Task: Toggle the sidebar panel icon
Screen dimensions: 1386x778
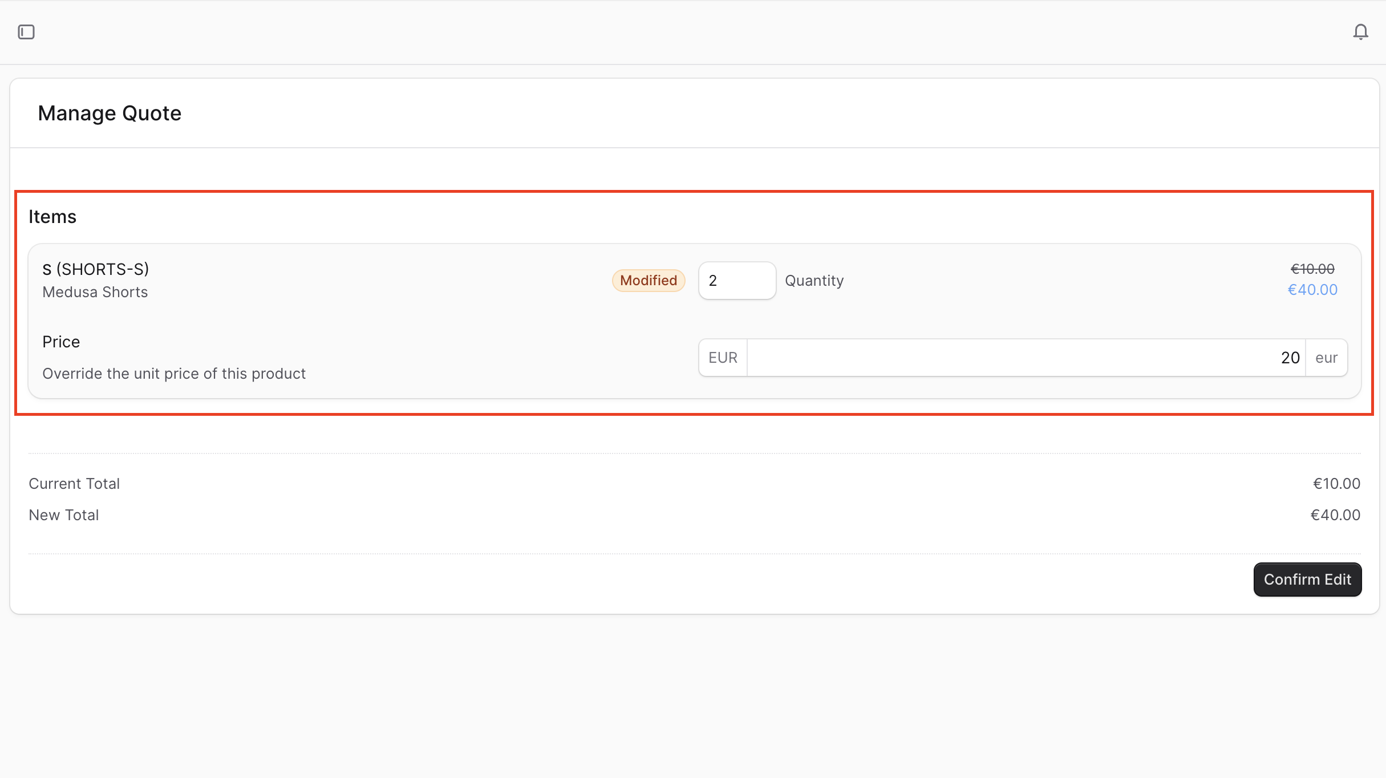Action: click(x=27, y=32)
